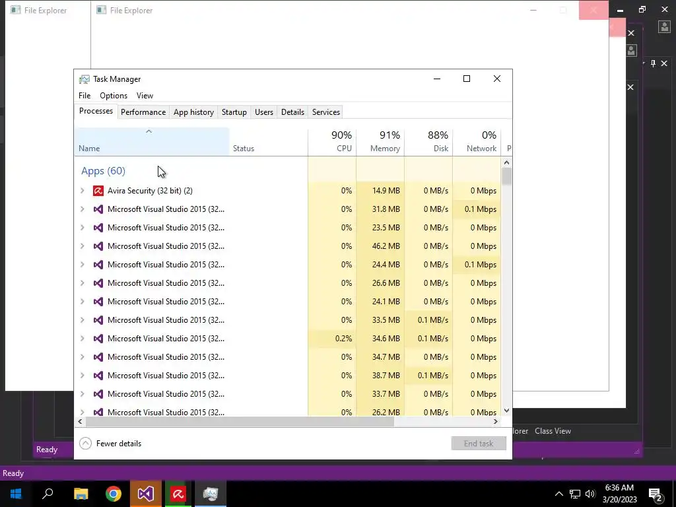Sort processes by Memory column
The width and height of the screenshot is (676, 507).
click(380, 142)
